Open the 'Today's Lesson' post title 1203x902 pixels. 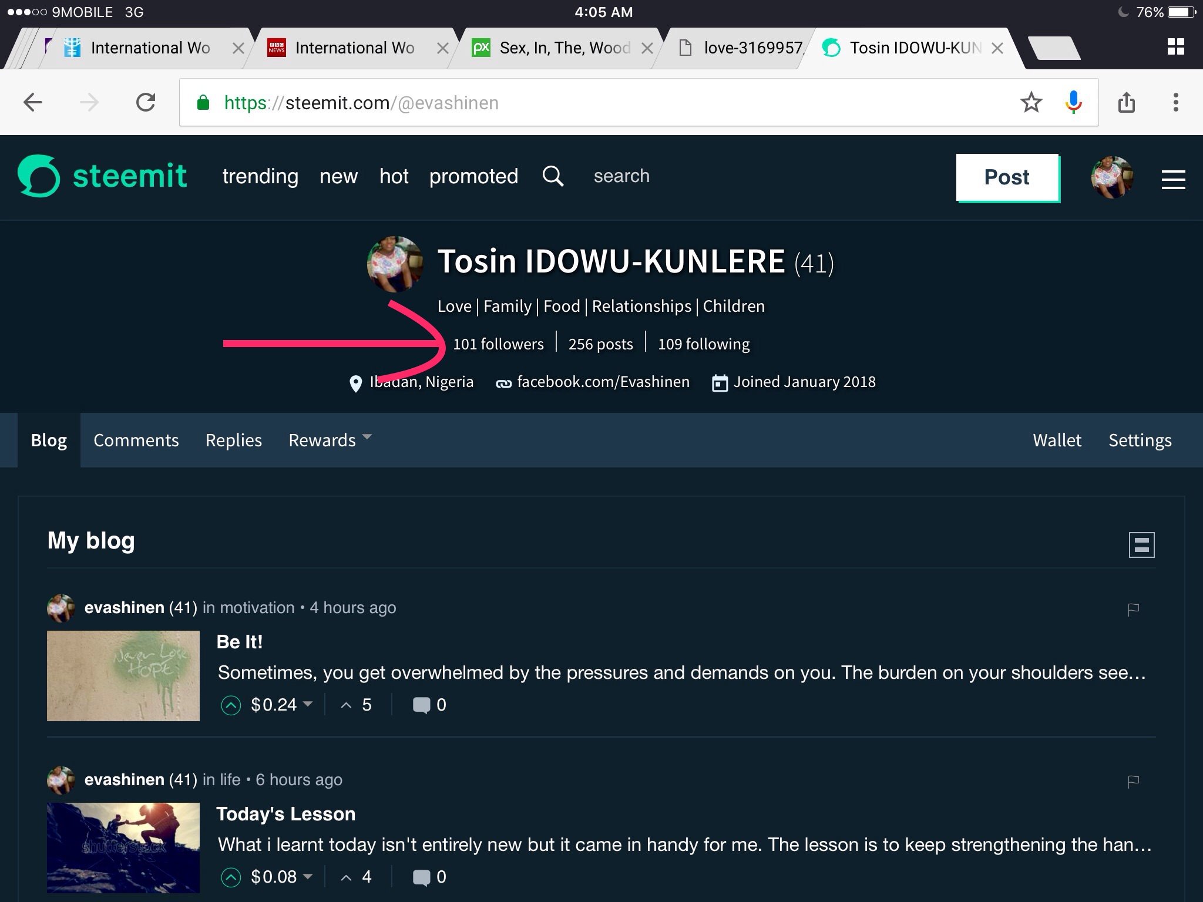[x=285, y=815]
